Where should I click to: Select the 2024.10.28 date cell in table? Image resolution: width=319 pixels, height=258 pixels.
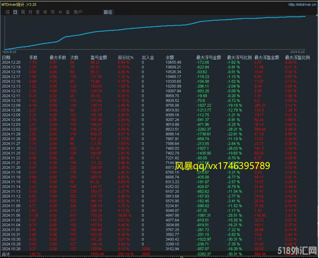click(11, 249)
